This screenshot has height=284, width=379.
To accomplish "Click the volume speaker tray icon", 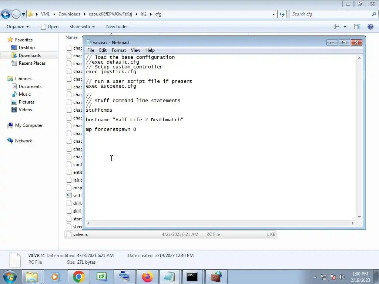I will pos(342,277).
